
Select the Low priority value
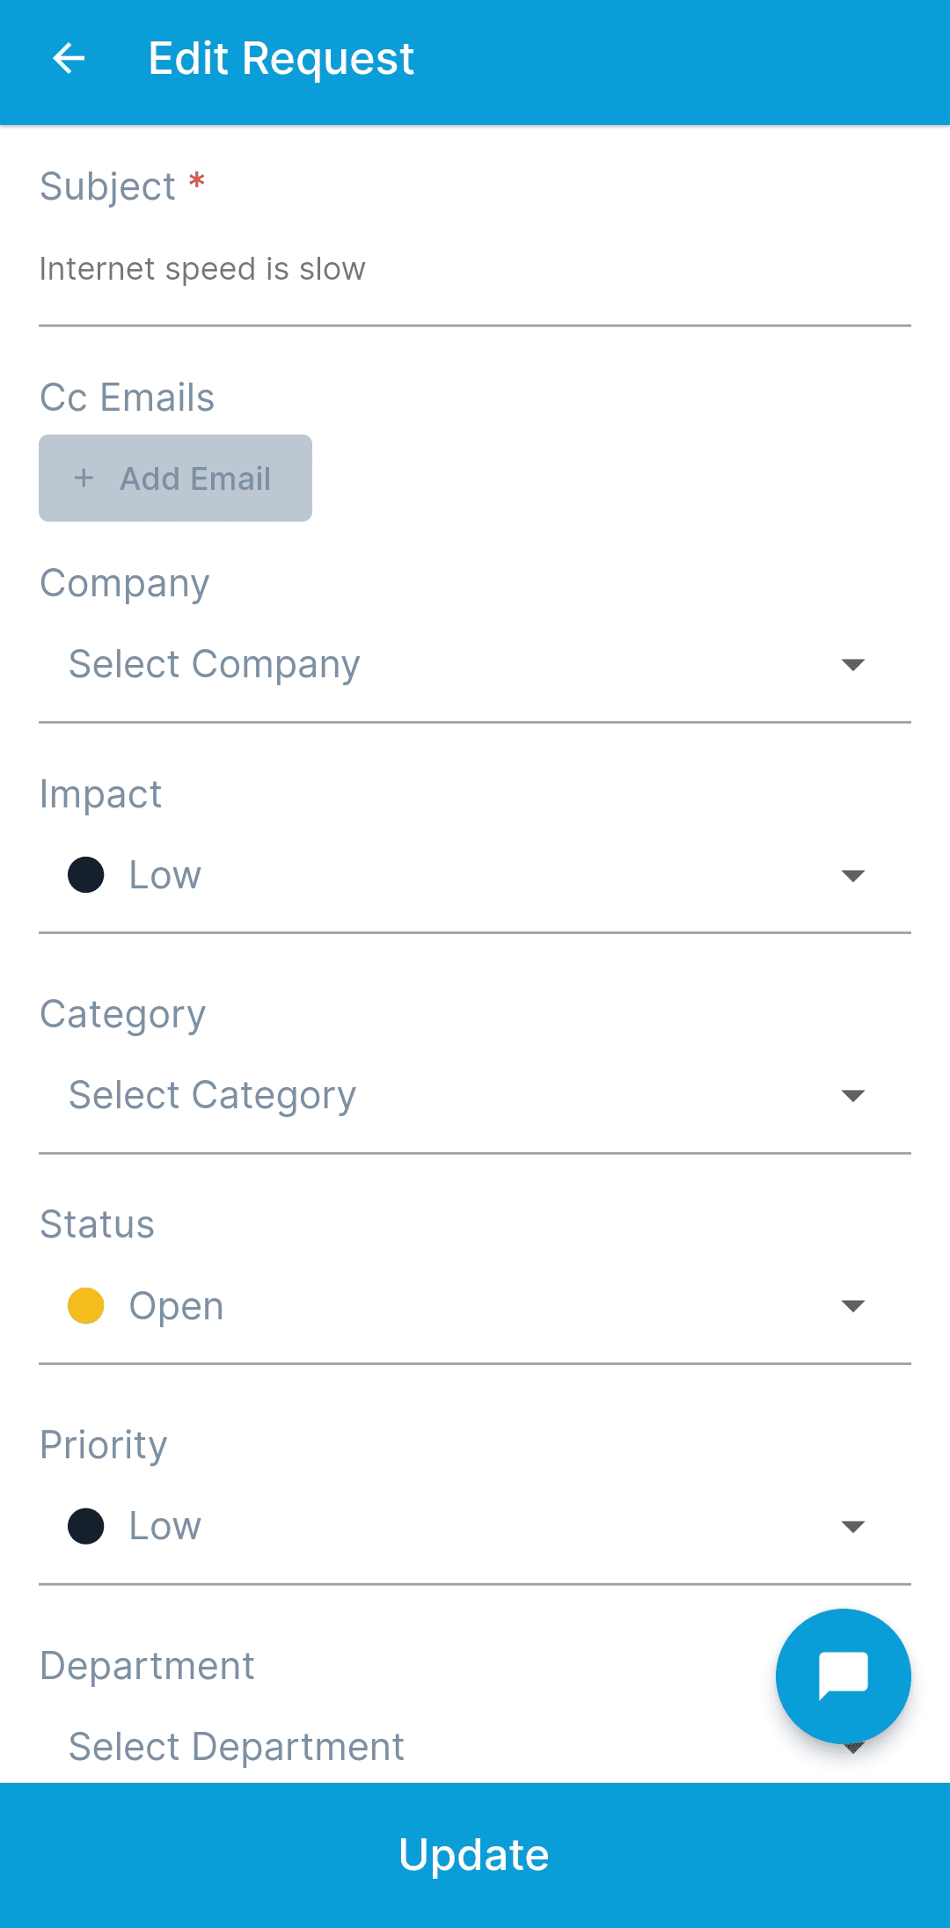coord(165,1526)
